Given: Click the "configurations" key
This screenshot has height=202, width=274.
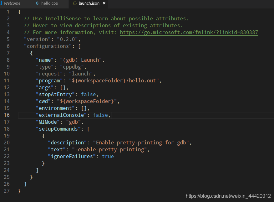Looking at the screenshot, I should click(x=48, y=46).
